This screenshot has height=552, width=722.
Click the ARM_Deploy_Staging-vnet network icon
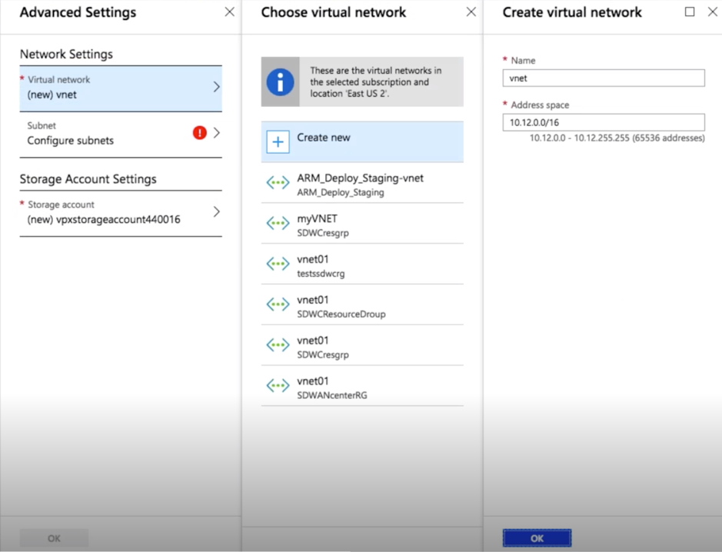pos(278,183)
